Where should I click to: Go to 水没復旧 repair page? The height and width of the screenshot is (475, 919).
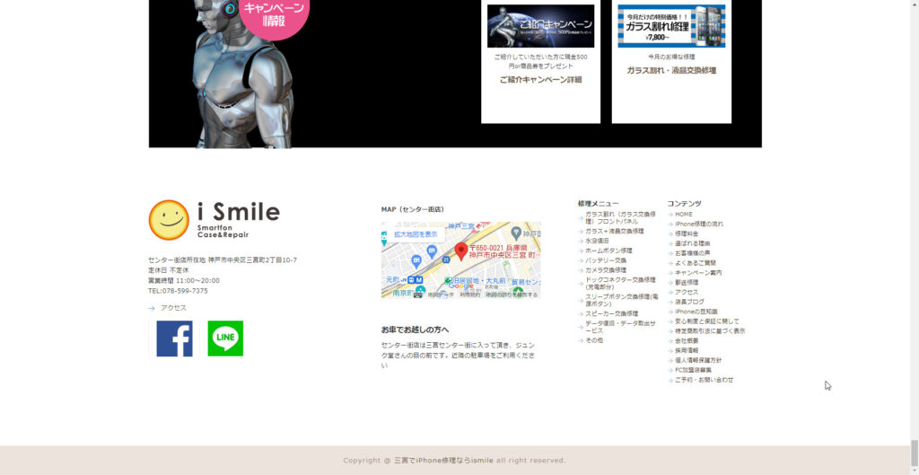coord(597,241)
